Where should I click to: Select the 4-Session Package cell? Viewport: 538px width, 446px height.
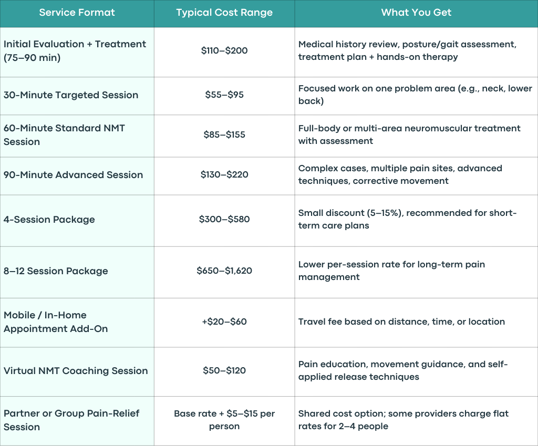[x=77, y=221]
